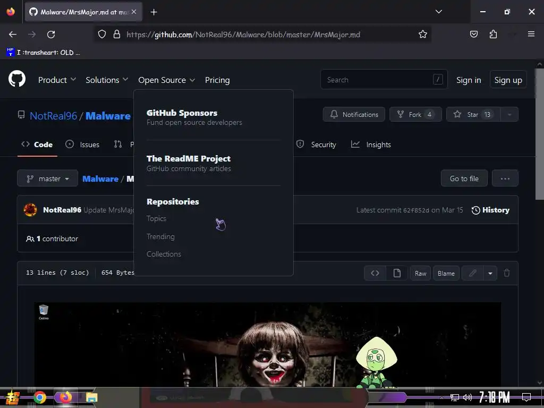Display the source blob code icon
Image resolution: width=544 pixels, height=408 pixels.
(375, 273)
